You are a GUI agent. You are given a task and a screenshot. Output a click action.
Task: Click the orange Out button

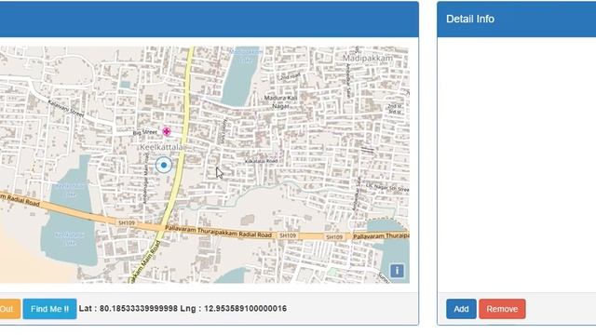point(9,309)
